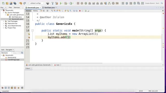Expand the Dependencies node
166x93 pixels.
click(x=3, y=24)
